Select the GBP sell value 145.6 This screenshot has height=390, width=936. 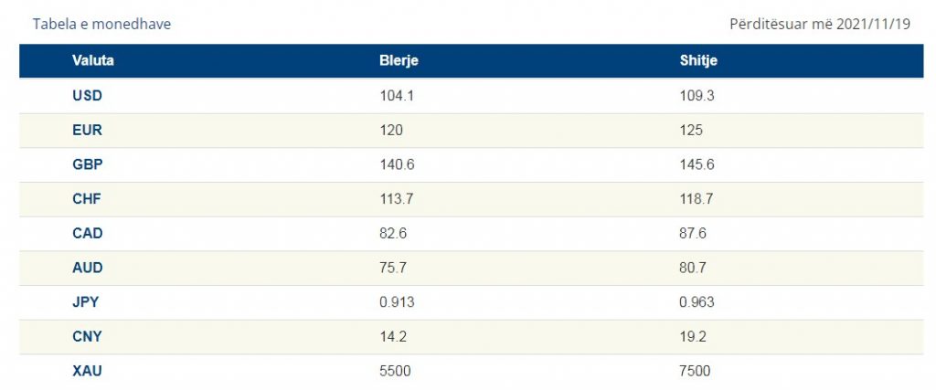pyautogui.click(x=697, y=164)
